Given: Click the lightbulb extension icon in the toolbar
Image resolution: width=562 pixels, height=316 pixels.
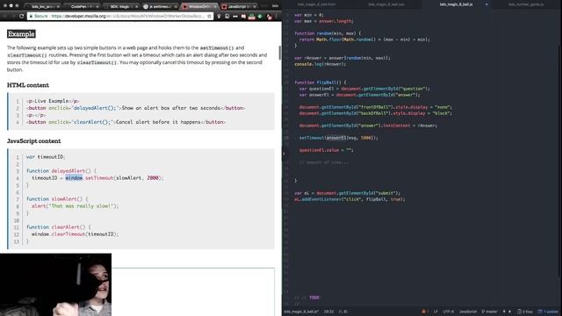Looking at the screenshot, I should [219, 17].
